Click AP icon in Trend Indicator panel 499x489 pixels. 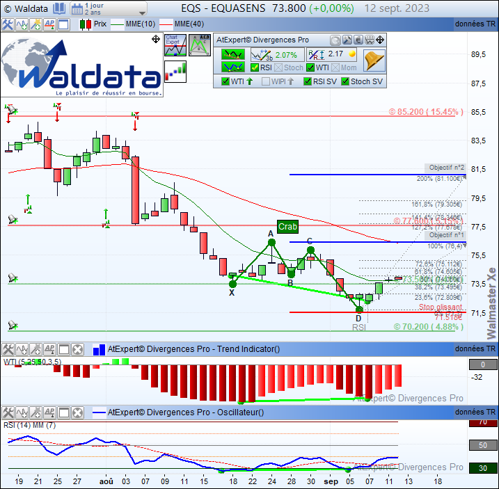pyautogui.click(x=49, y=350)
